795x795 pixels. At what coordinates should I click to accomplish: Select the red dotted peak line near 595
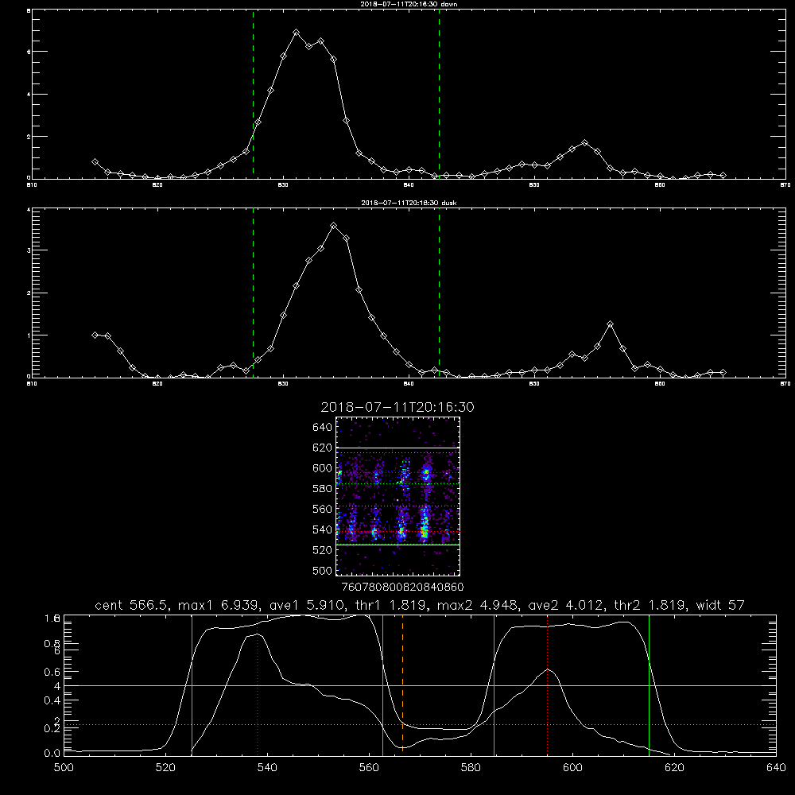[x=547, y=685]
